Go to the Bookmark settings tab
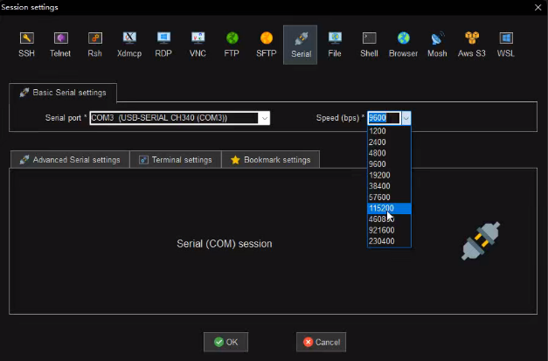The width and height of the screenshot is (548, 361). [271, 160]
